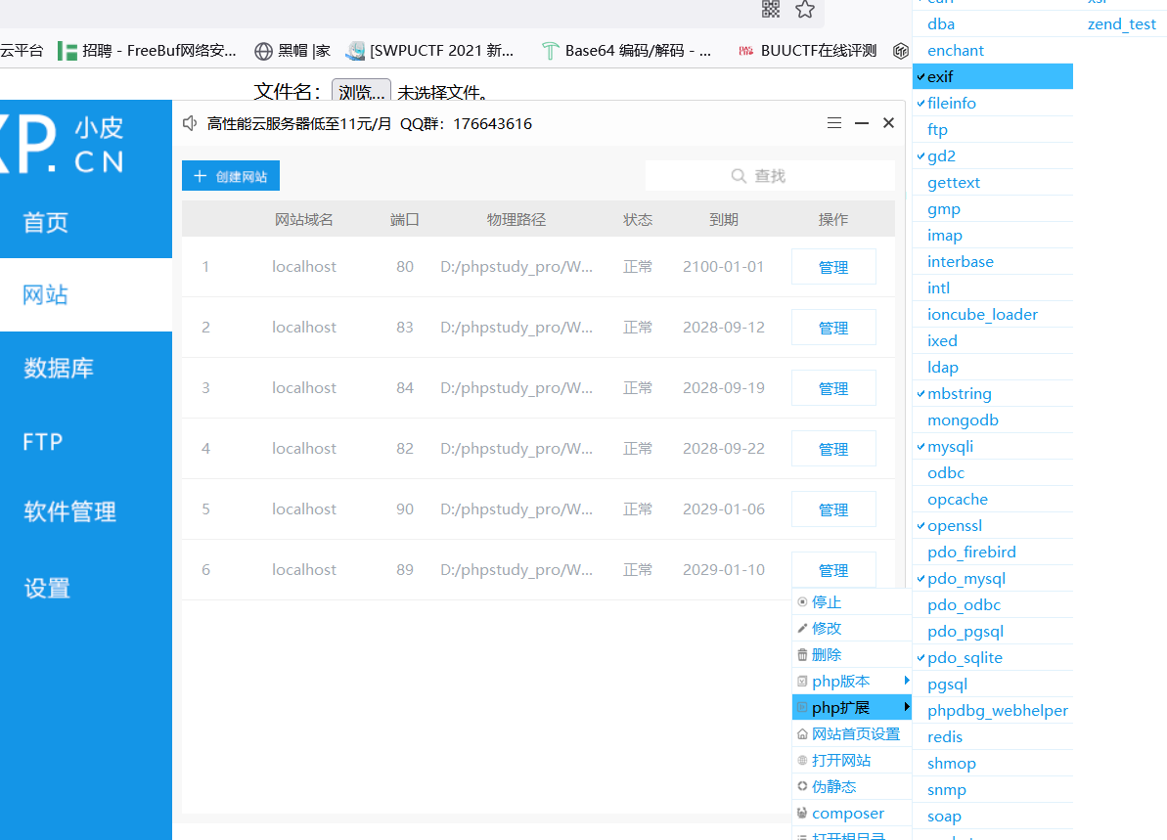Open the Base64 编码/解码 bookmark
The height and width of the screenshot is (840, 1167).
pos(626,51)
